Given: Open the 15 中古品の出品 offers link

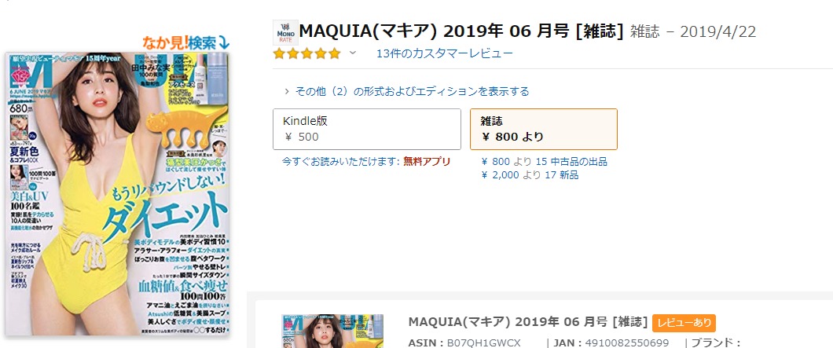Looking at the screenshot, I should click(544, 162).
